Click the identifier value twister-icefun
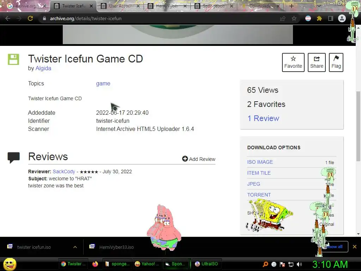Viewport: 361px width, 271px height. 112,121
